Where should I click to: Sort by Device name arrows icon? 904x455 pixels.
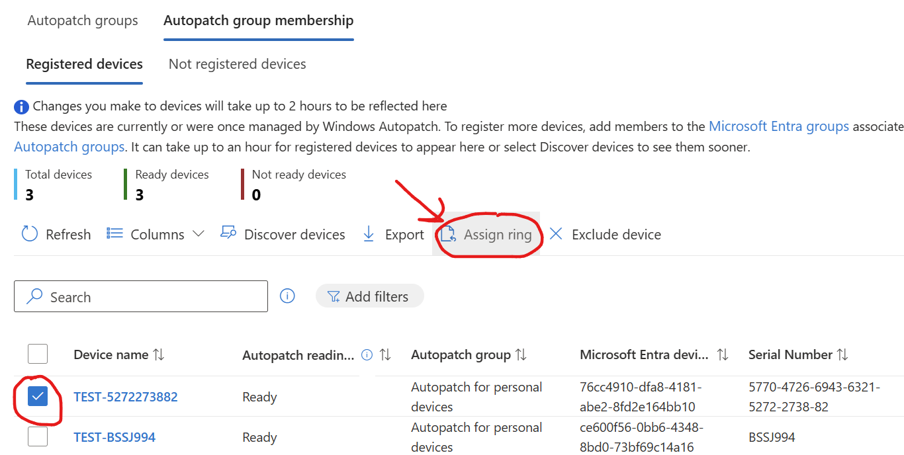[158, 354]
